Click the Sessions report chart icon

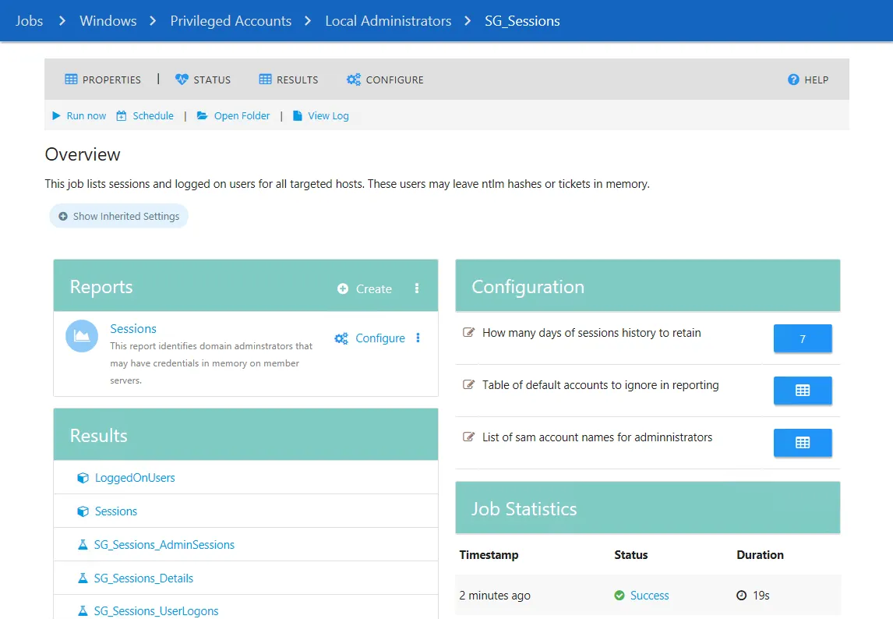pyautogui.click(x=82, y=336)
